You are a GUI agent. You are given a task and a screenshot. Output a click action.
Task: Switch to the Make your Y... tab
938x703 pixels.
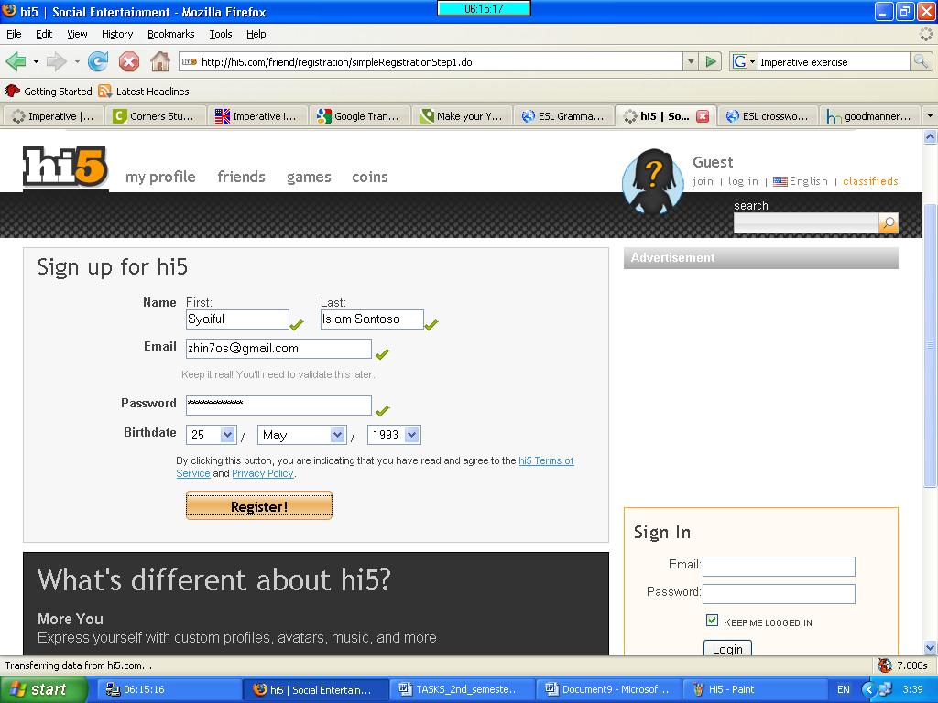point(462,116)
